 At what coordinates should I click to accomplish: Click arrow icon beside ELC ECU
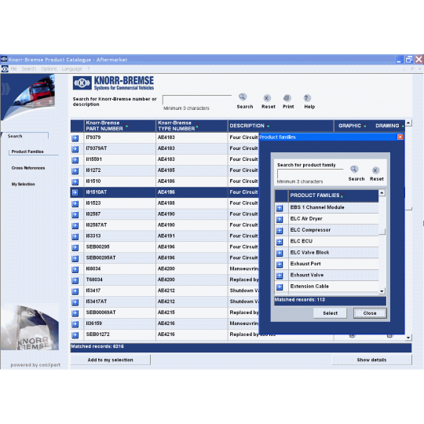point(280,242)
